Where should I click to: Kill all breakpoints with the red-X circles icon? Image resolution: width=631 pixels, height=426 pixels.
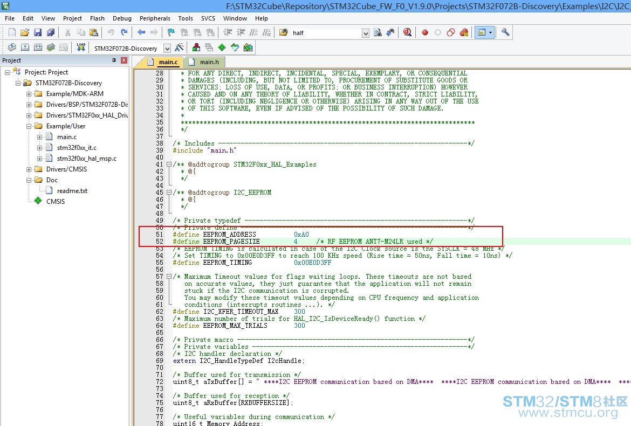click(464, 32)
